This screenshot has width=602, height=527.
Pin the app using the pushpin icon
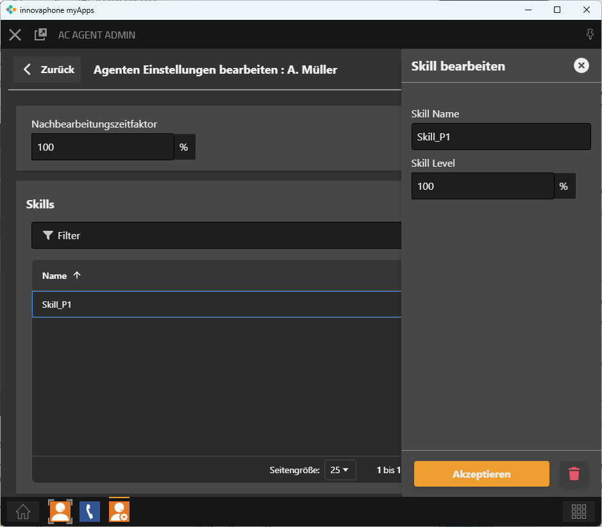pyautogui.click(x=590, y=35)
